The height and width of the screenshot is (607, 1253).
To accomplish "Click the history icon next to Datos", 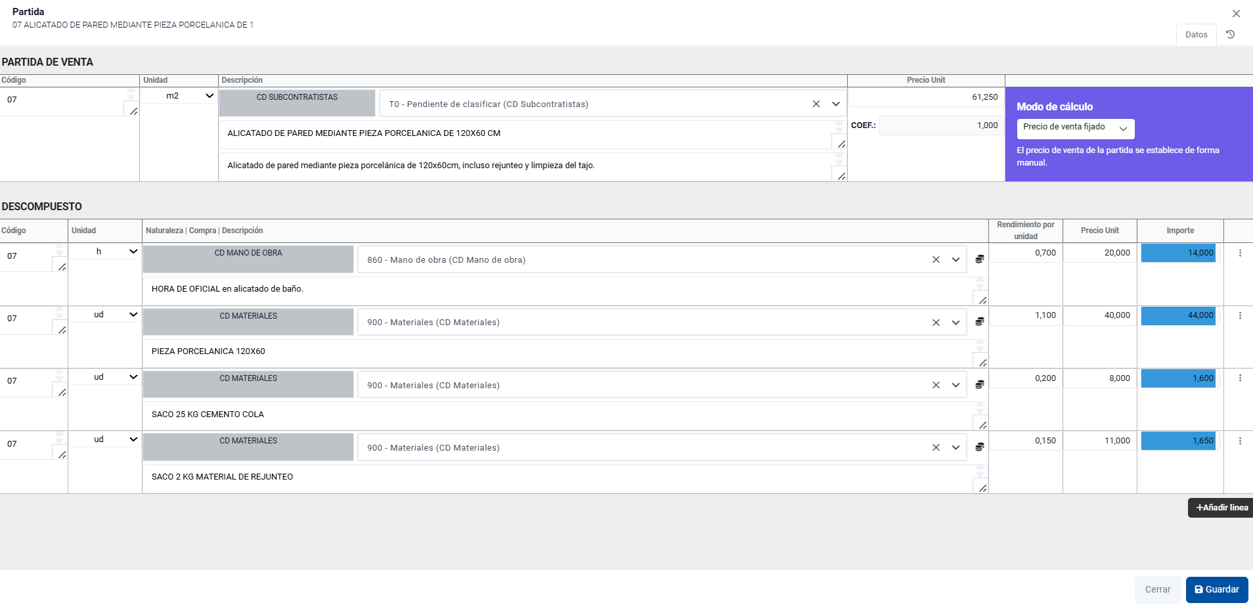I will pyautogui.click(x=1231, y=35).
